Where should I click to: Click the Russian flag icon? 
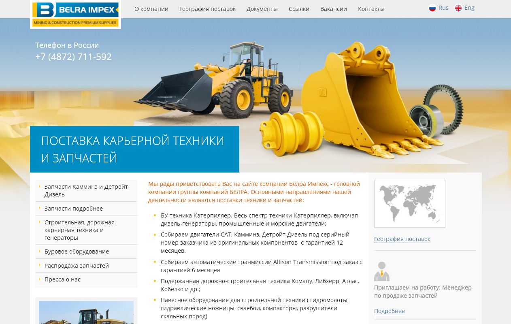click(x=432, y=8)
